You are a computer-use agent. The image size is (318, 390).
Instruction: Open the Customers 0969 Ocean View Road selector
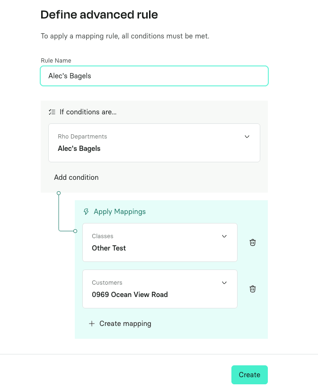click(x=160, y=289)
